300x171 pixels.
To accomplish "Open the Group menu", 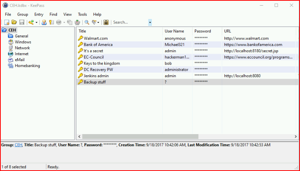I will pyautogui.click(x=22, y=14).
